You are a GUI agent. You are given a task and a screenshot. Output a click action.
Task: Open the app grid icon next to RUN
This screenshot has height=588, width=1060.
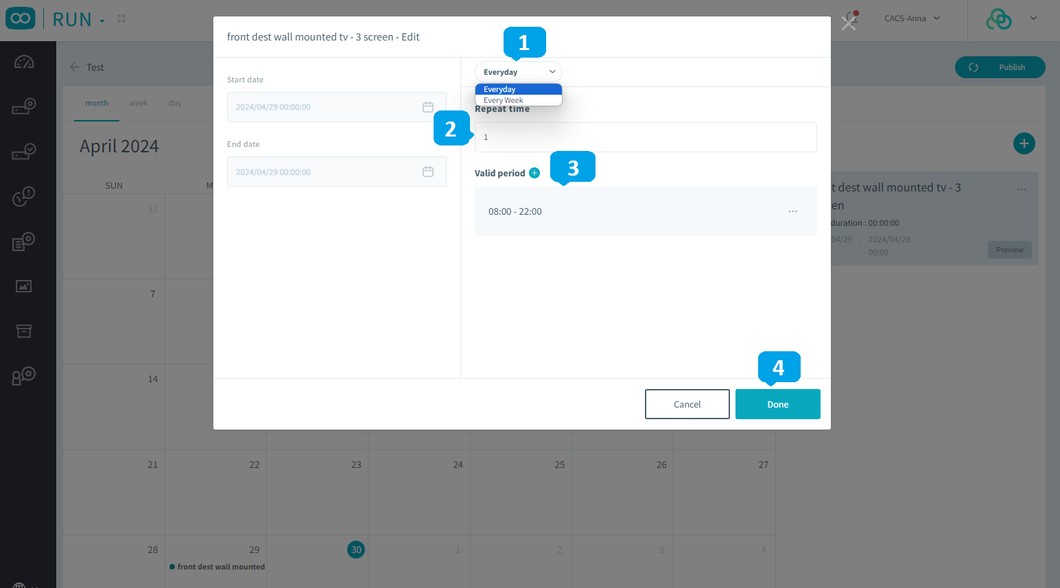(121, 19)
